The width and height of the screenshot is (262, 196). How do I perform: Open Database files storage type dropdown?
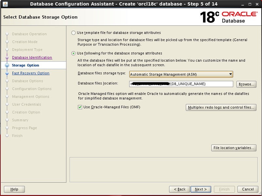pyautogui.click(x=181, y=74)
